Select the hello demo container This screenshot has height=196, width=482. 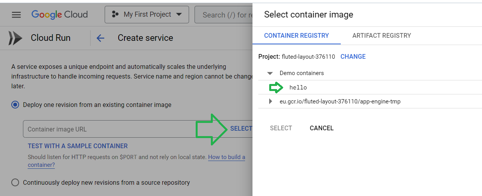(298, 87)
